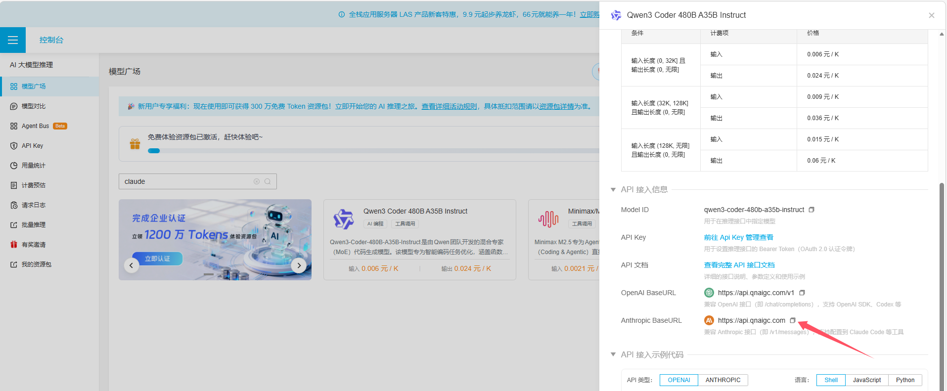Image resolution: width=947 pixels, height=391 pixels.
Task: Open 模型广场 in the sidebar
Action: tap(49, 87)
